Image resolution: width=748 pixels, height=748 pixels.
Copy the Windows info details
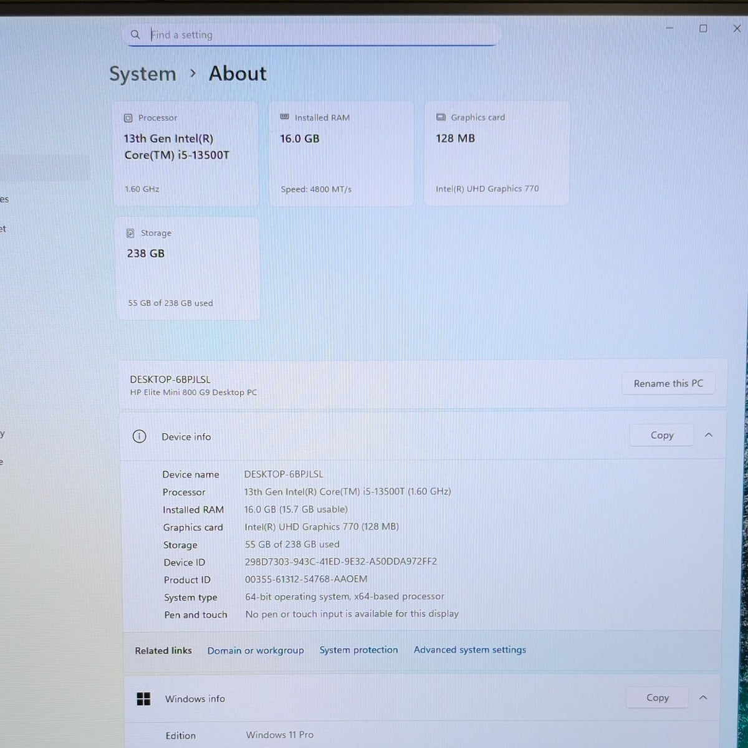pos(657,698)
